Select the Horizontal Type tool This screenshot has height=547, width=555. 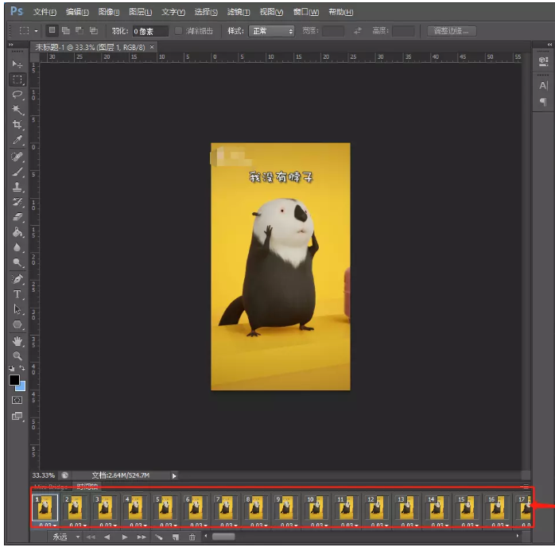(x=17, y=295)
